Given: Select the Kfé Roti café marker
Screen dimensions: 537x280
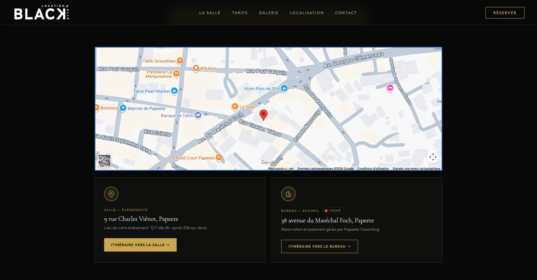Looking at the screenshot, I should click(196, 68).
